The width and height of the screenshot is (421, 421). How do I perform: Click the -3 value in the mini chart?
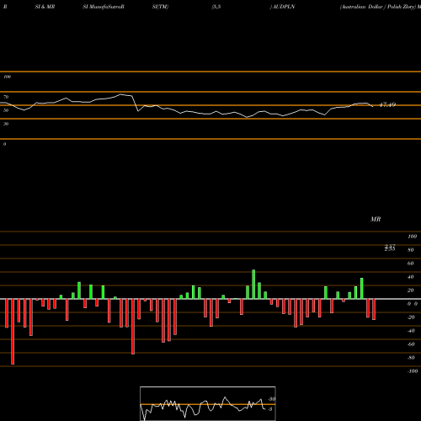[269, 409]
